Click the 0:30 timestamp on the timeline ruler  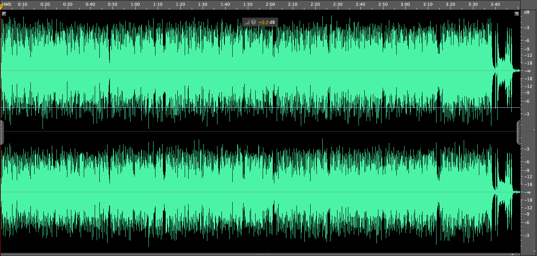point(67,4)
